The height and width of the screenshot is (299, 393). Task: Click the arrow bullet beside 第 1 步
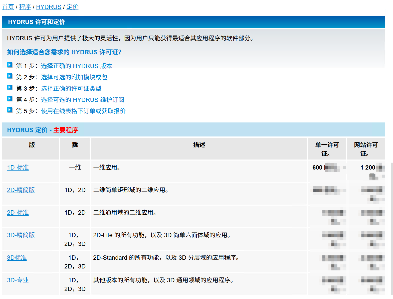pyautogui.click(x=10, y=65)
